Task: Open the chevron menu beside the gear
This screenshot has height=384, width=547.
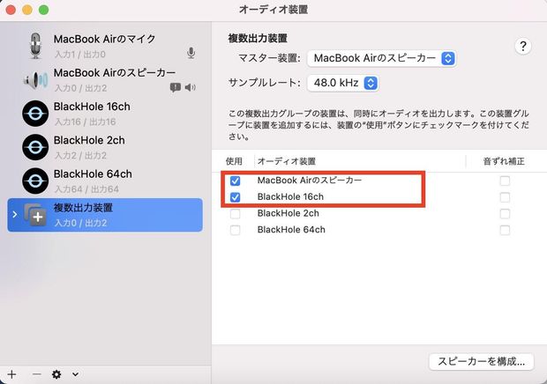Action: coord(75,374)
